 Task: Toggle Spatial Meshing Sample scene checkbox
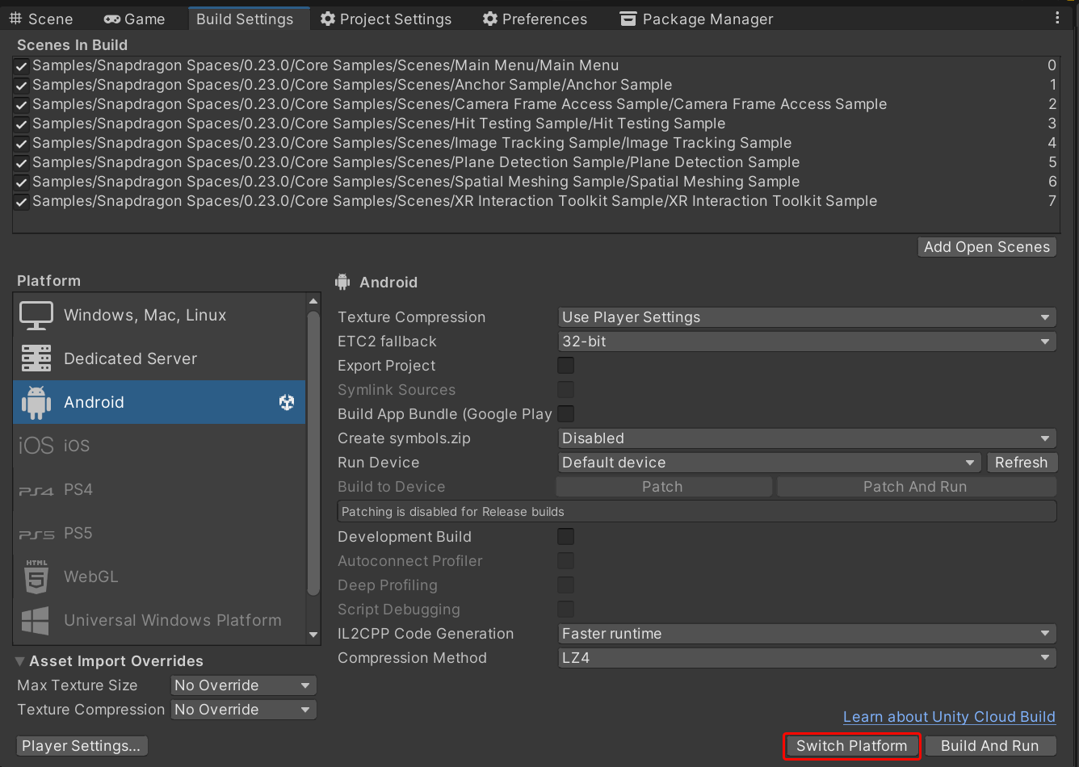pos(22,182)
